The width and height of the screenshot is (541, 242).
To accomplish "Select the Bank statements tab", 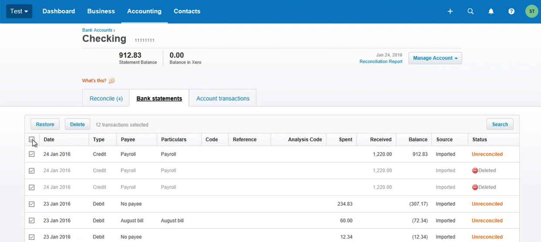I will [x=159, y=98].
